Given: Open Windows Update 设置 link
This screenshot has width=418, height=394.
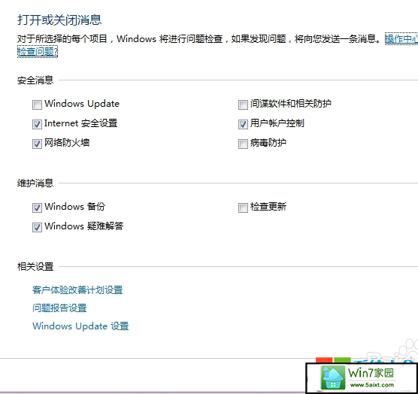Looking at the screenshot, I should tap(80, 326).
